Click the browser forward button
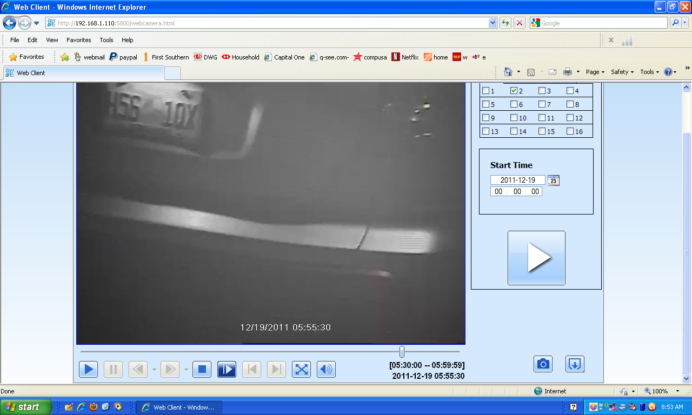This screenshot has height=415, width=692. 24,23
